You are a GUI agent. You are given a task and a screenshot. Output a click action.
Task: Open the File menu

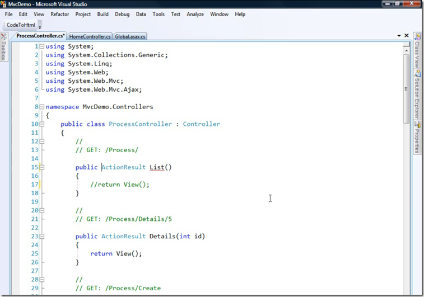[8, 15]
